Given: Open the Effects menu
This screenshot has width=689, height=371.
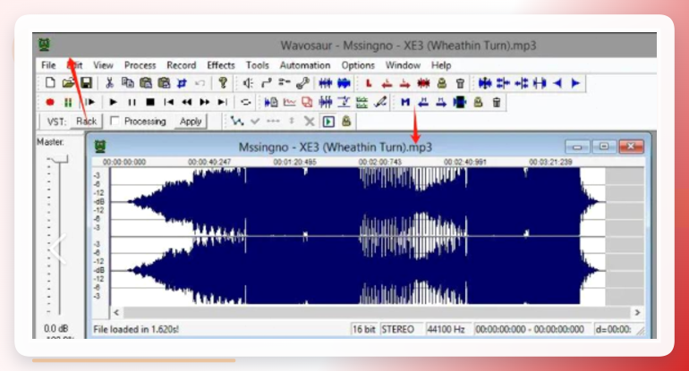Looking at the screenshot, I should point(221,65).
